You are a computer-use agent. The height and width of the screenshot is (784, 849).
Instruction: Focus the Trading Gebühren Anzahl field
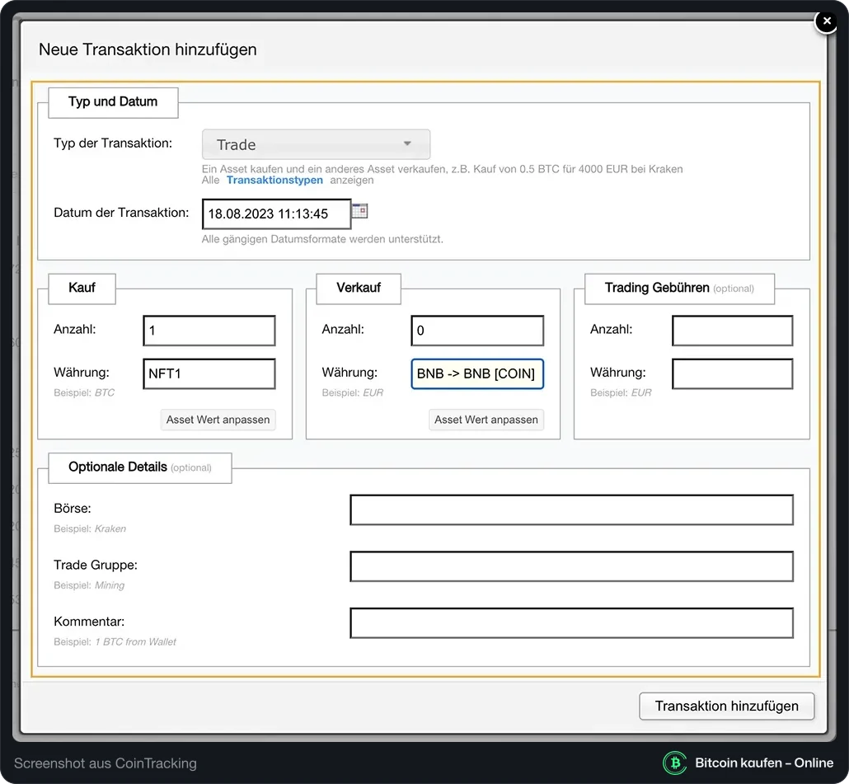click(x=733, y=331)
